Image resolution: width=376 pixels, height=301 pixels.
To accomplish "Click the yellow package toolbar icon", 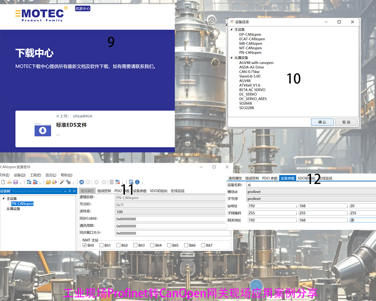I will 48,182.
